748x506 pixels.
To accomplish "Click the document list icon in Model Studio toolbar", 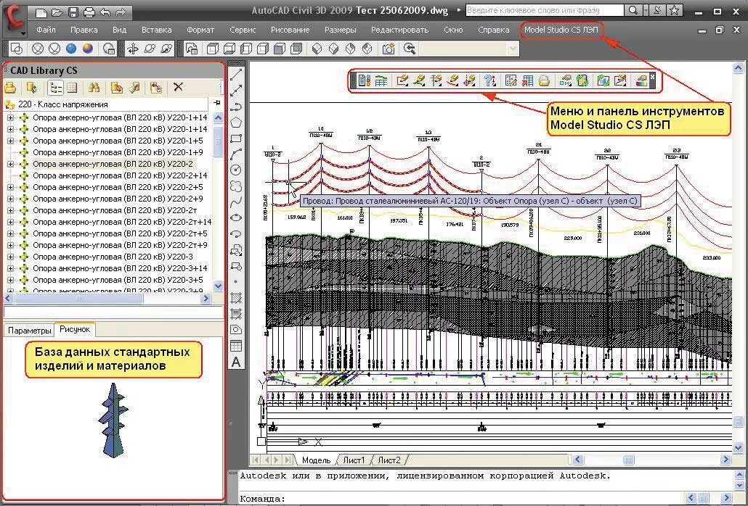I will tap(365, 80).
